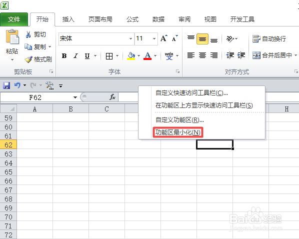Screen dimensions: 299x239
Task: Expand font color dropdown arrow
Action: click(155, 56)
